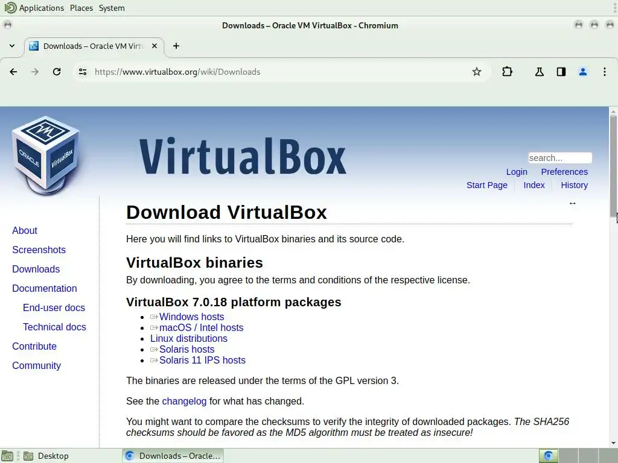Click the Desktop taskbar button
Screen dimensions: 618x463
(x=46, y=456)
